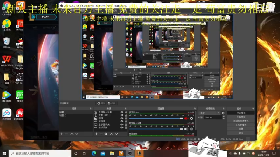The width and height of the screenshot is (280, 157).
Task: Click the mixer vertical scrollbar
Action: (x=196, y=121)
